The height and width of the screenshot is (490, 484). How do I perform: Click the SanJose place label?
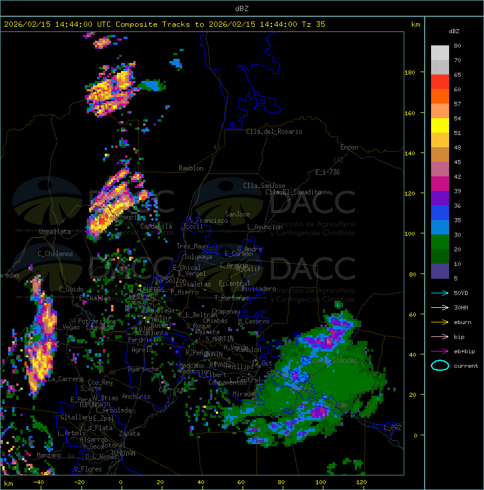tap(237, 214)
